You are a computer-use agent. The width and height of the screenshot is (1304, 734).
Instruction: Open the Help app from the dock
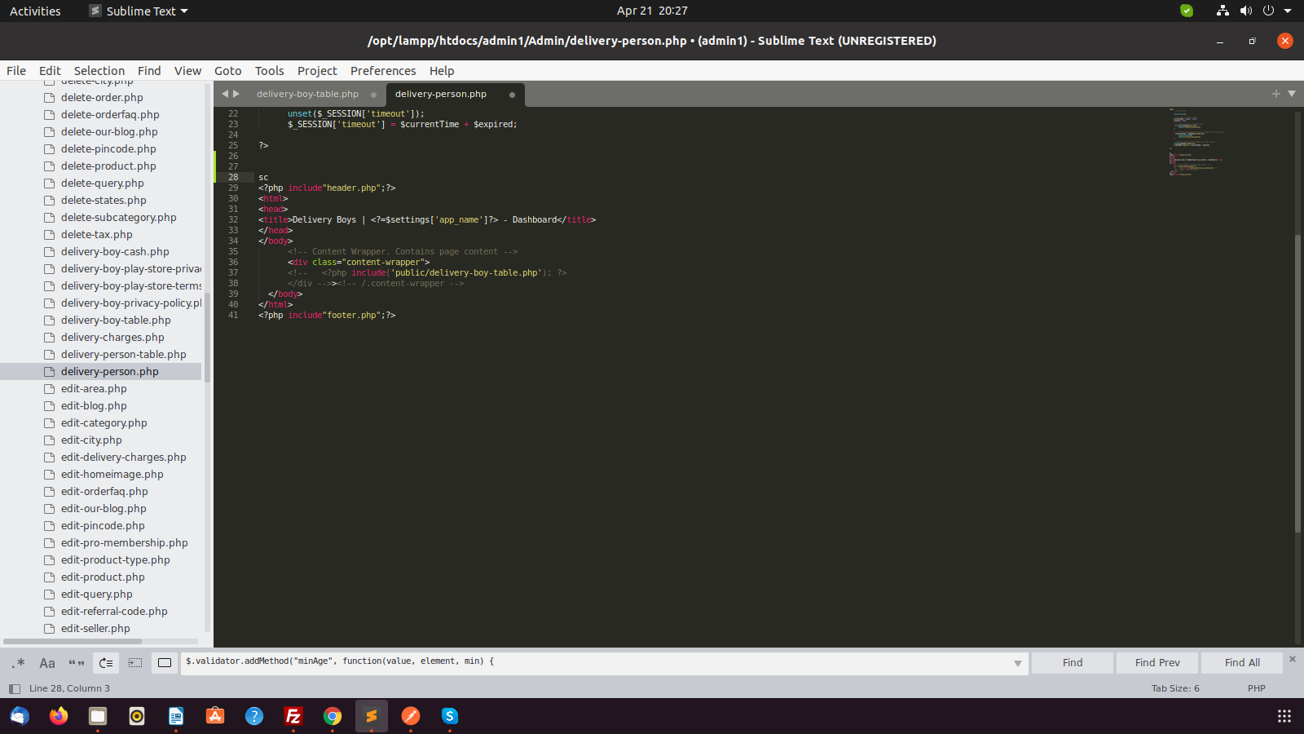(254, 716)
